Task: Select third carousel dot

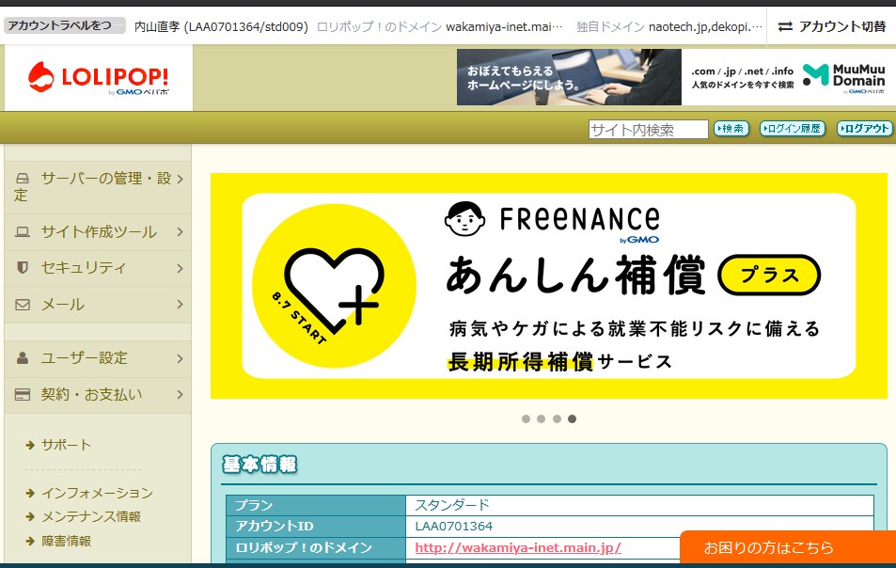Action: tap(557, 418)
